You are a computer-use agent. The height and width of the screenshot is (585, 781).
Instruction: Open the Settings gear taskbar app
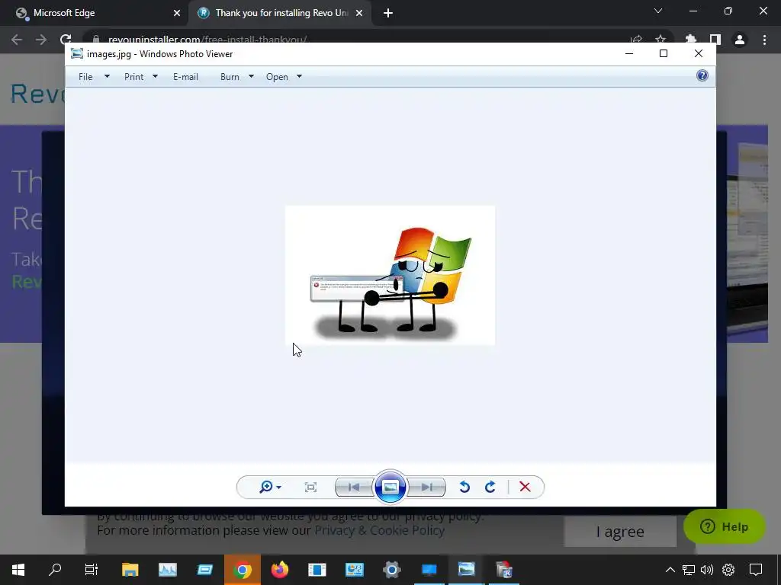(391, 570)
